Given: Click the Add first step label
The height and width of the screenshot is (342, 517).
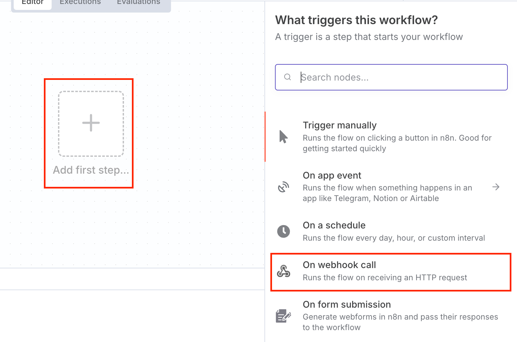Looking at the screenshot, I should (91, 170).
